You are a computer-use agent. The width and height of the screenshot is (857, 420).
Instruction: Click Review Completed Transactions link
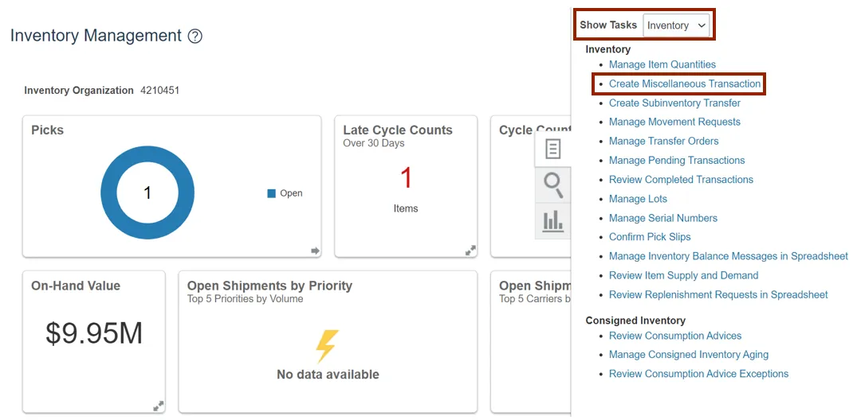coord(681,180)
